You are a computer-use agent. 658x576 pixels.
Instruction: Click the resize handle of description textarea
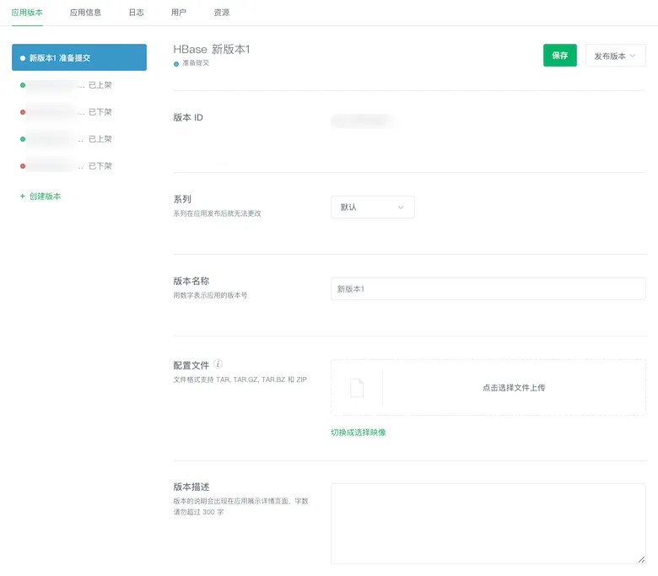[x=642, y=560]
